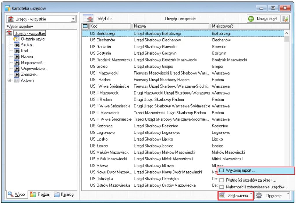Open the Urzędy - wszystkie dropdown list

tap(73, 19)
